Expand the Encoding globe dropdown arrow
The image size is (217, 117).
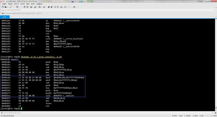(x=41, y=7)
